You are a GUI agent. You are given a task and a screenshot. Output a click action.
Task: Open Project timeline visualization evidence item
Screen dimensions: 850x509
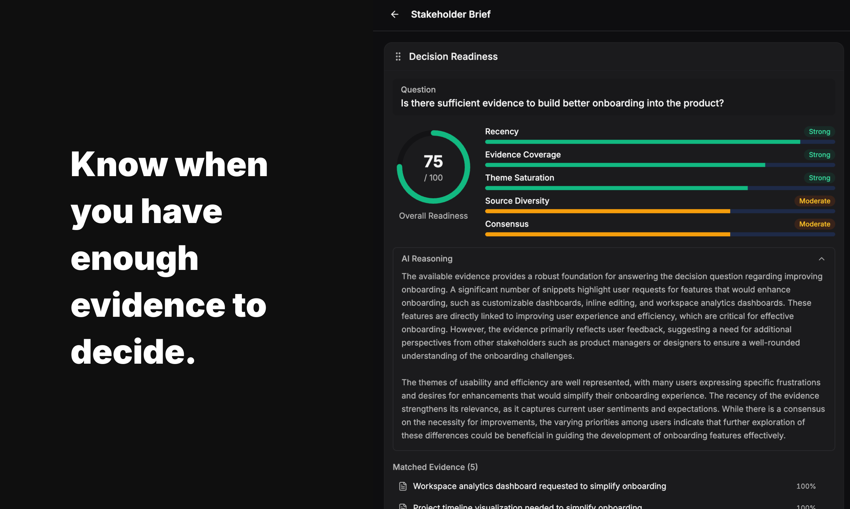(527, 506)
